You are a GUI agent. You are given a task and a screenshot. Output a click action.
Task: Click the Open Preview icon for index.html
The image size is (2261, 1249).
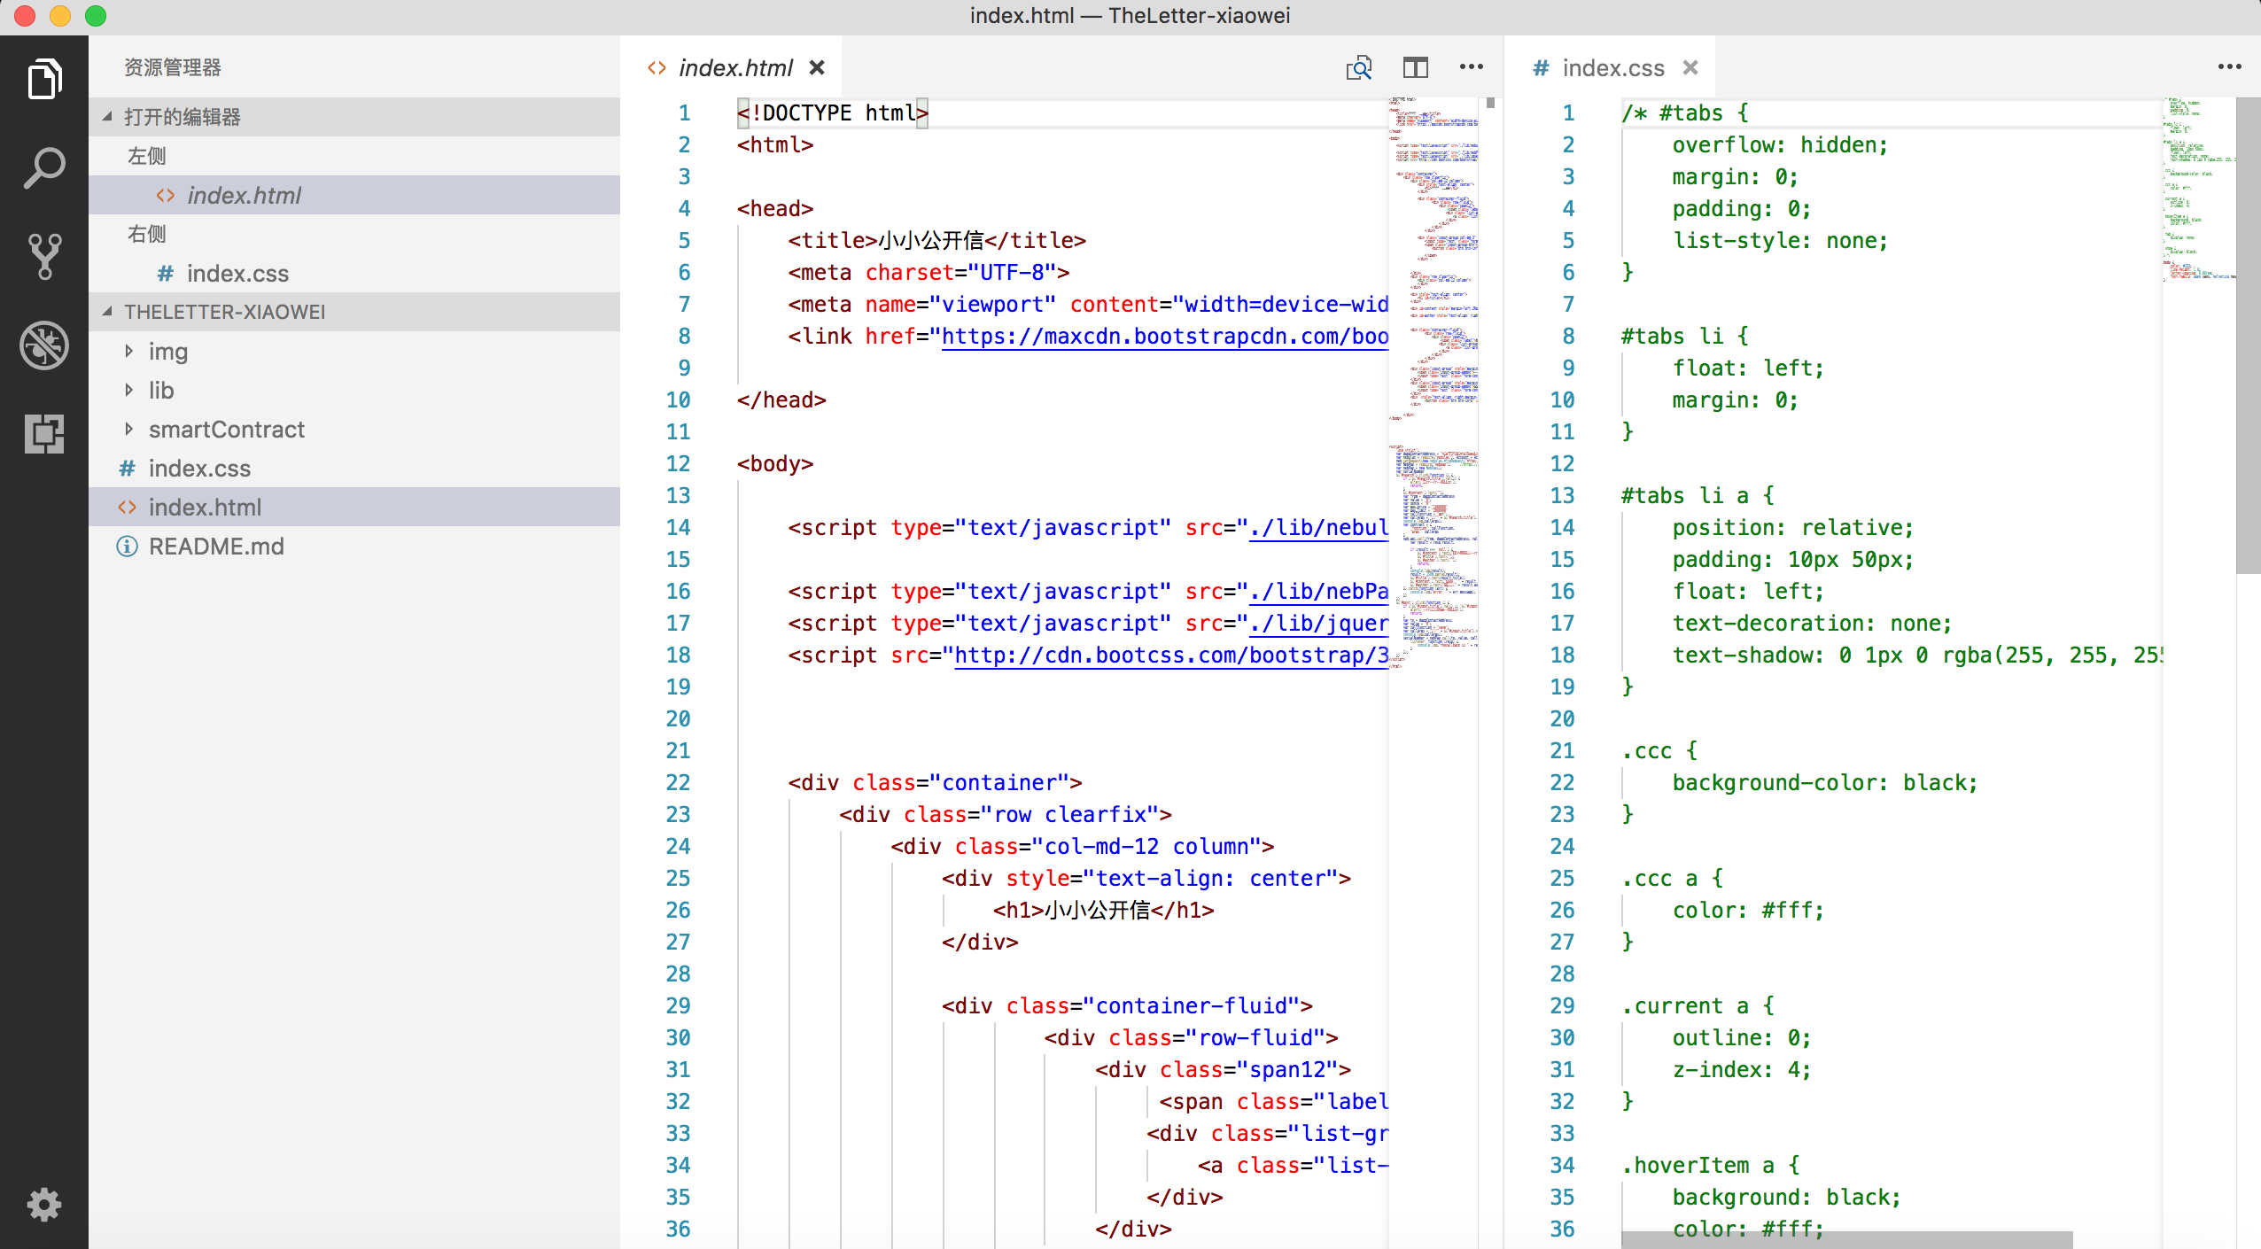point(1358,68)
